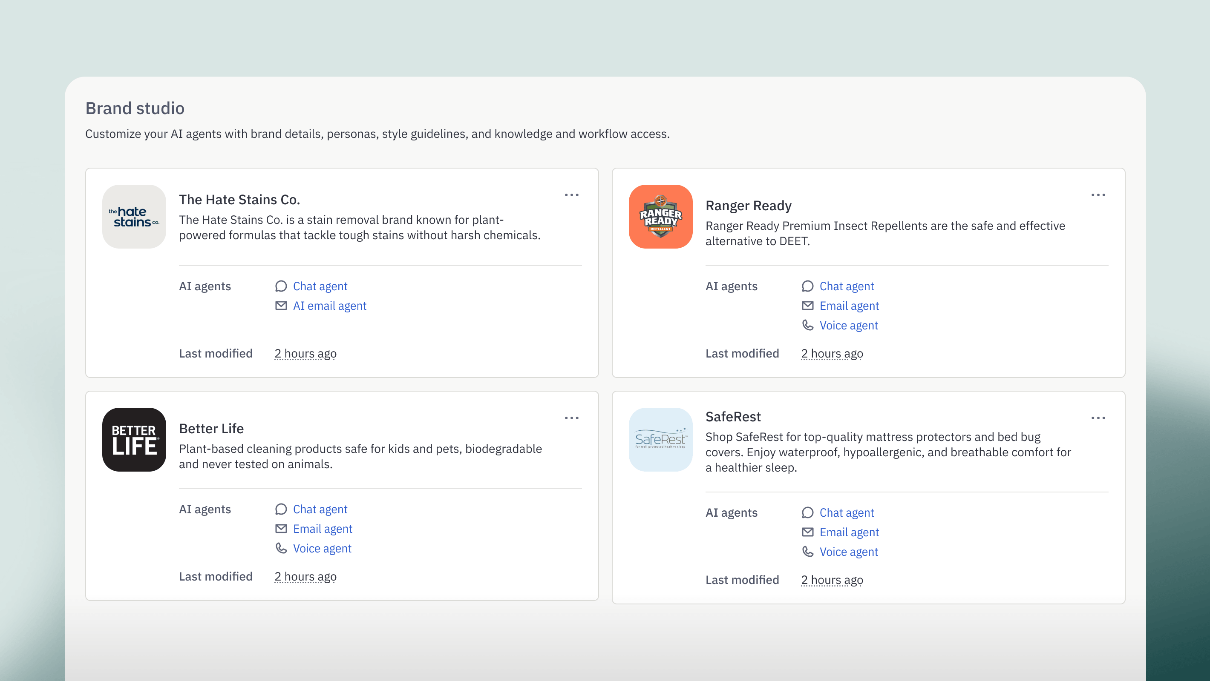Open The Hate Stains Co. more options menu
The image size is (1210, 681).
point(571,195)
